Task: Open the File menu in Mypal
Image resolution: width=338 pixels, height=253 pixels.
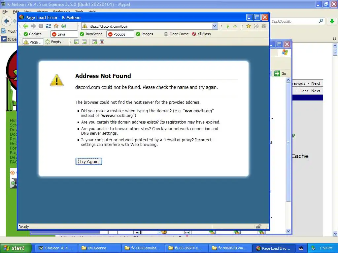Action: [x=5, y=12]
